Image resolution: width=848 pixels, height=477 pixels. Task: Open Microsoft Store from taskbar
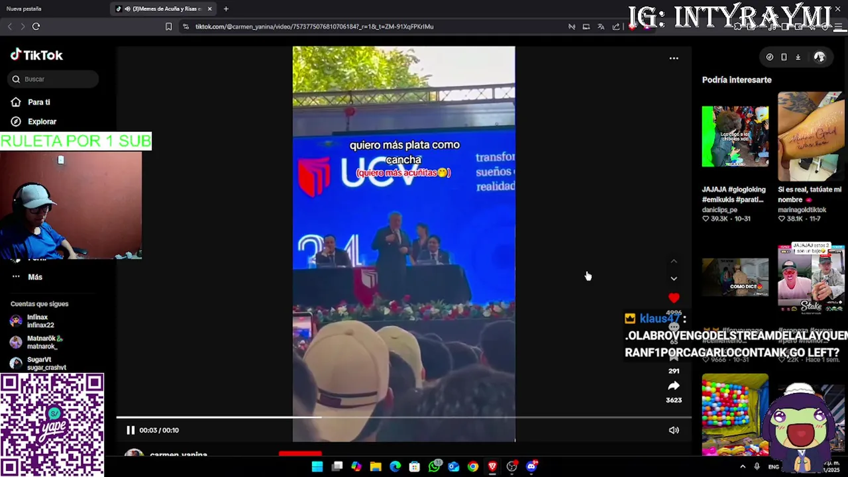tap(415, 466)
